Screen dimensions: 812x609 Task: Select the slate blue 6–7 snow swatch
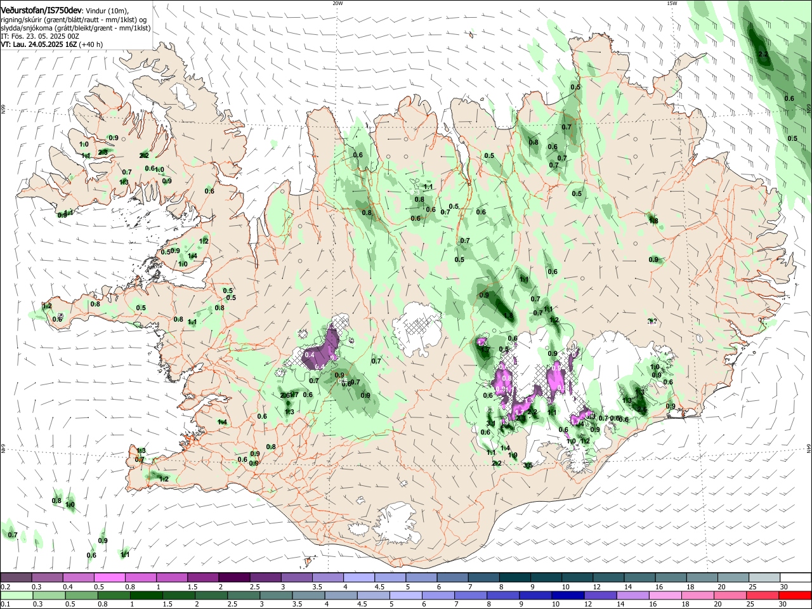[452, 577]
